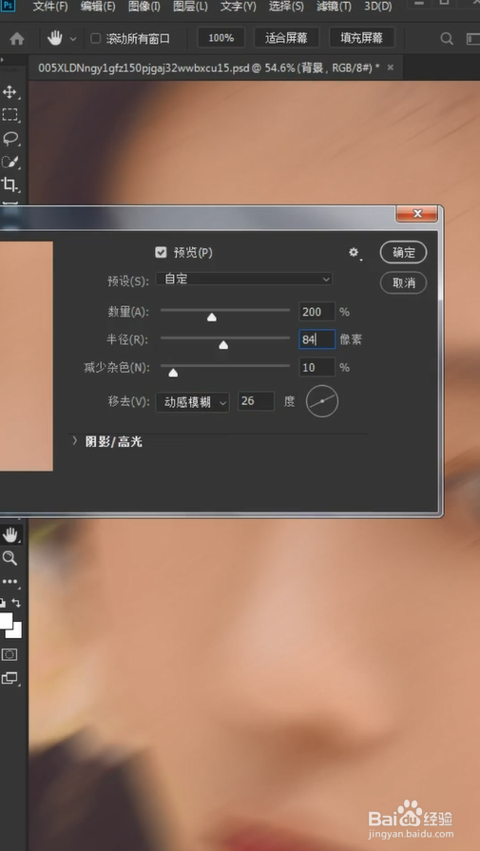This screenshot has width=480, height=851.
Task: Click the 适合屏幕 button
Action: [x=286, y=38]
